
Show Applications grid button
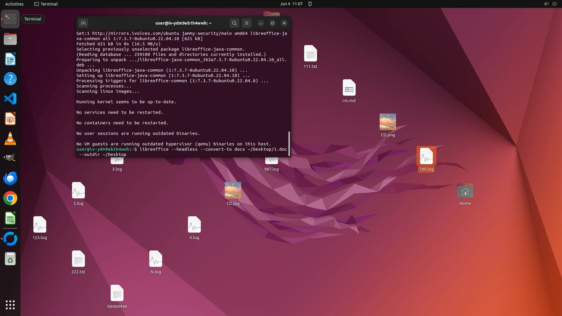click(10, 305)
